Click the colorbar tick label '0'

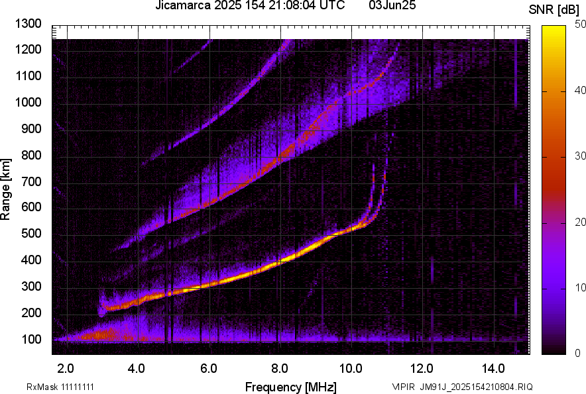tap(578, 353)
